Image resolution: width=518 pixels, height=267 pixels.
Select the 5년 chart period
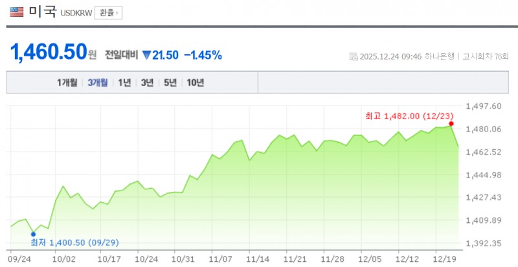pos(170,82)
